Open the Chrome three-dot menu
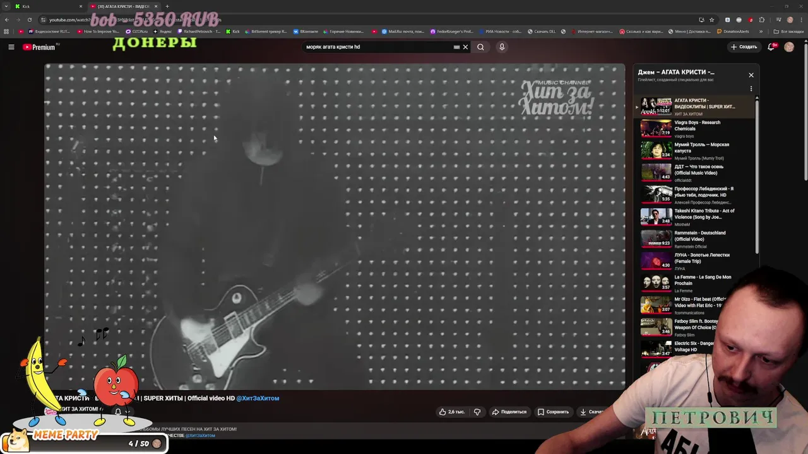 [x=801, y=20]
